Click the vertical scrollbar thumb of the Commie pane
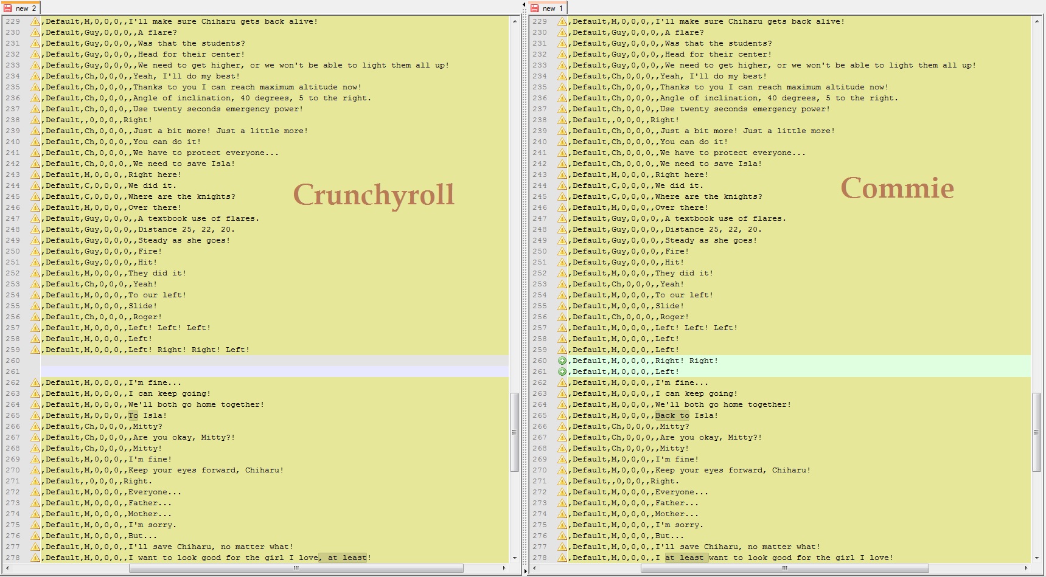1046x577 pixels. click(1037, 432)
